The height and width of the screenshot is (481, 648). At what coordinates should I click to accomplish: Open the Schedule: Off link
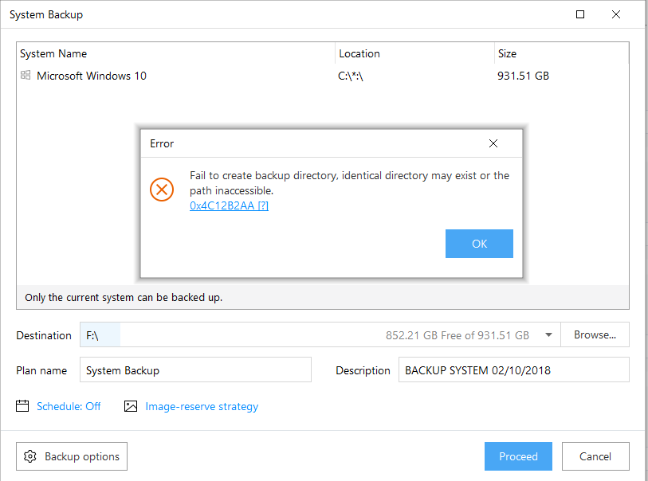click(69, 407)
